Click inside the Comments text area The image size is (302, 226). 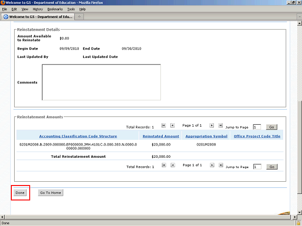(101, 82)
